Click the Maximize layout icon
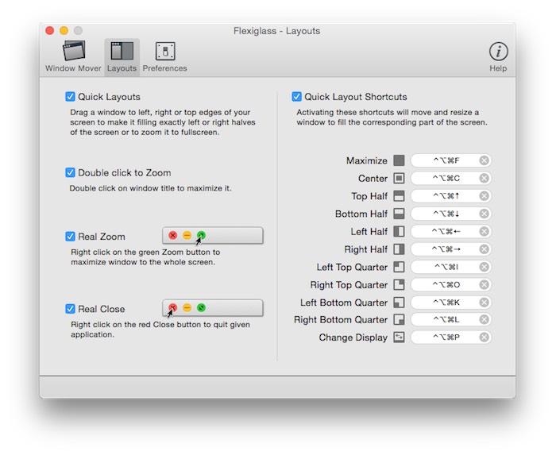This screenshot has width=556, height=455. (x=399, y=160)
